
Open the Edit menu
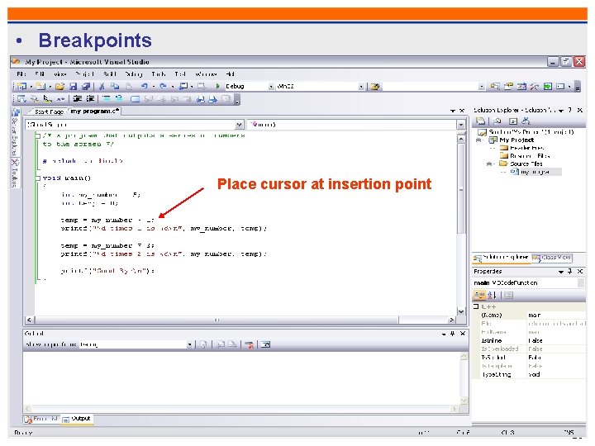tap(40, 74)
